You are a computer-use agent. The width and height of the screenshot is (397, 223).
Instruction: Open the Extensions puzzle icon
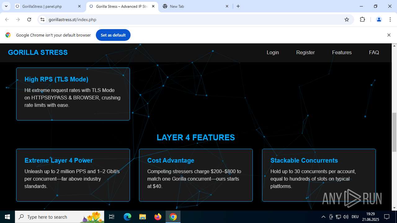tap(362, 20)
